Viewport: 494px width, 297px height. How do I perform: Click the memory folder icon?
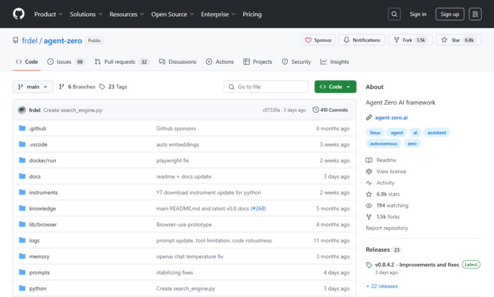[x=22, y=256]
